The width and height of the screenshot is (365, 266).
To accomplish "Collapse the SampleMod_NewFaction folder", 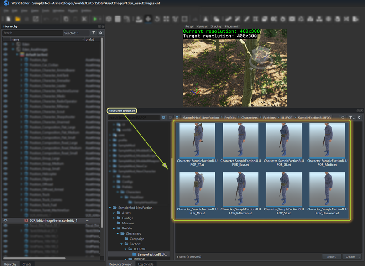I will click(110, 208).
